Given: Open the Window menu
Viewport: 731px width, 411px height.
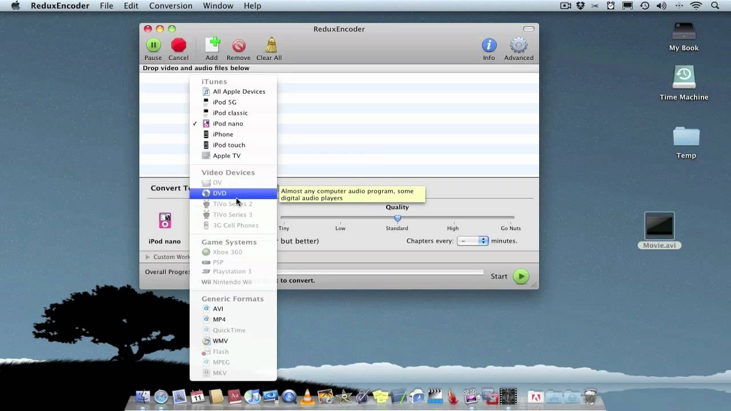Looking at the screenshot, I should [x=218, y=6].
